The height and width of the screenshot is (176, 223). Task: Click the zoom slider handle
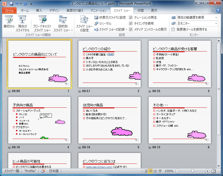192,171
